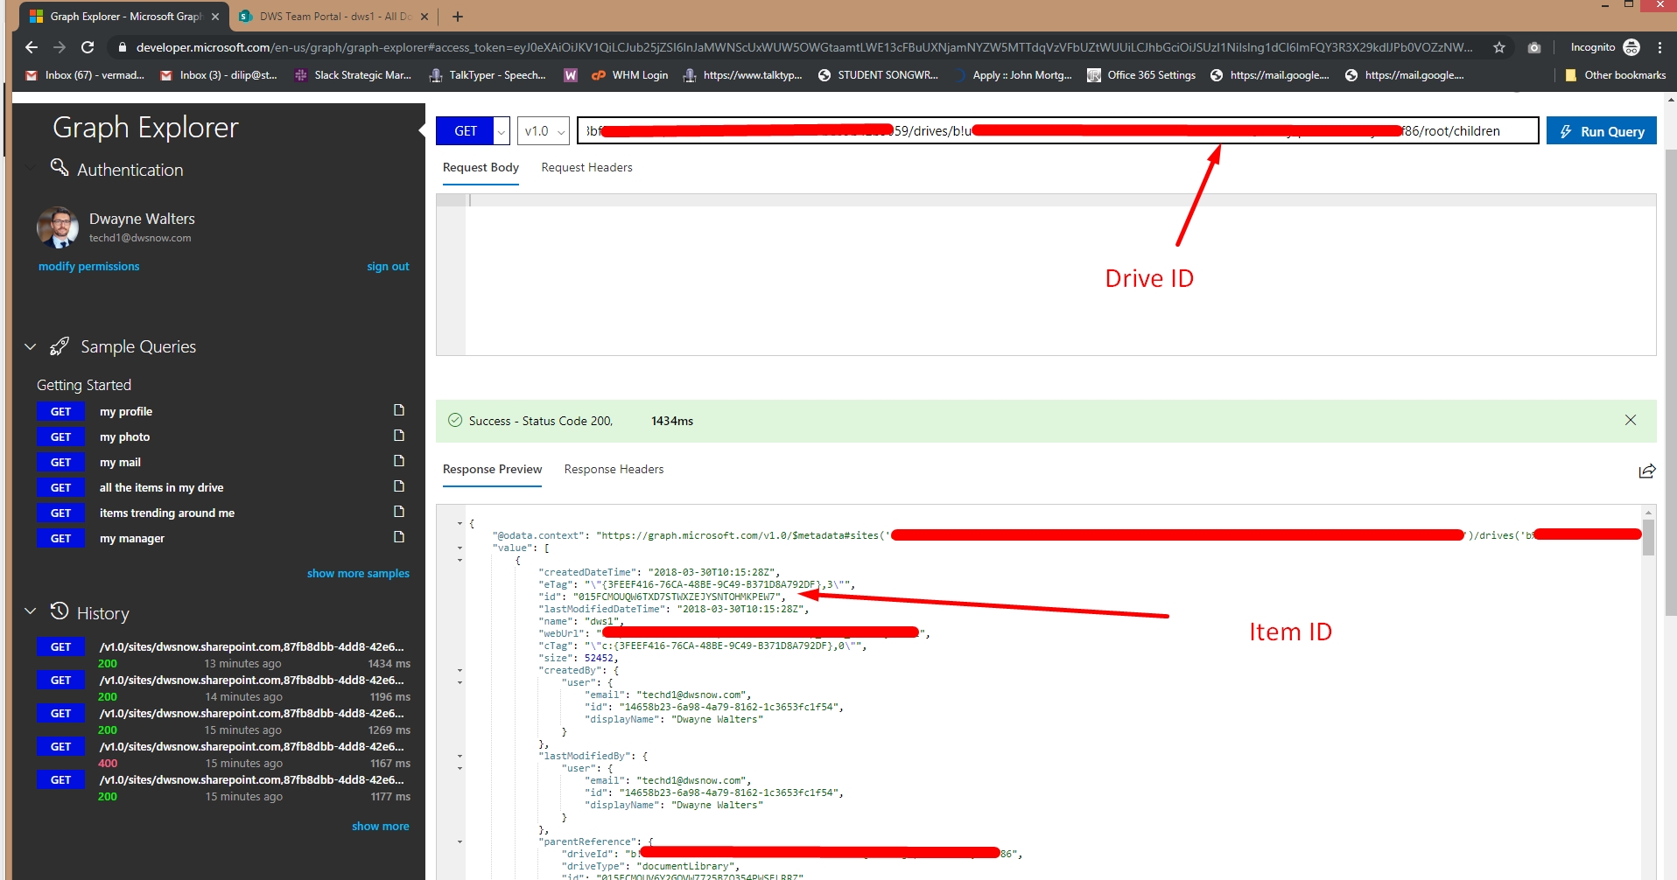The image size is (1677, 880).
Task: Open the Office 365 Settings bookmark
Action: click(x=1141, y=75)
